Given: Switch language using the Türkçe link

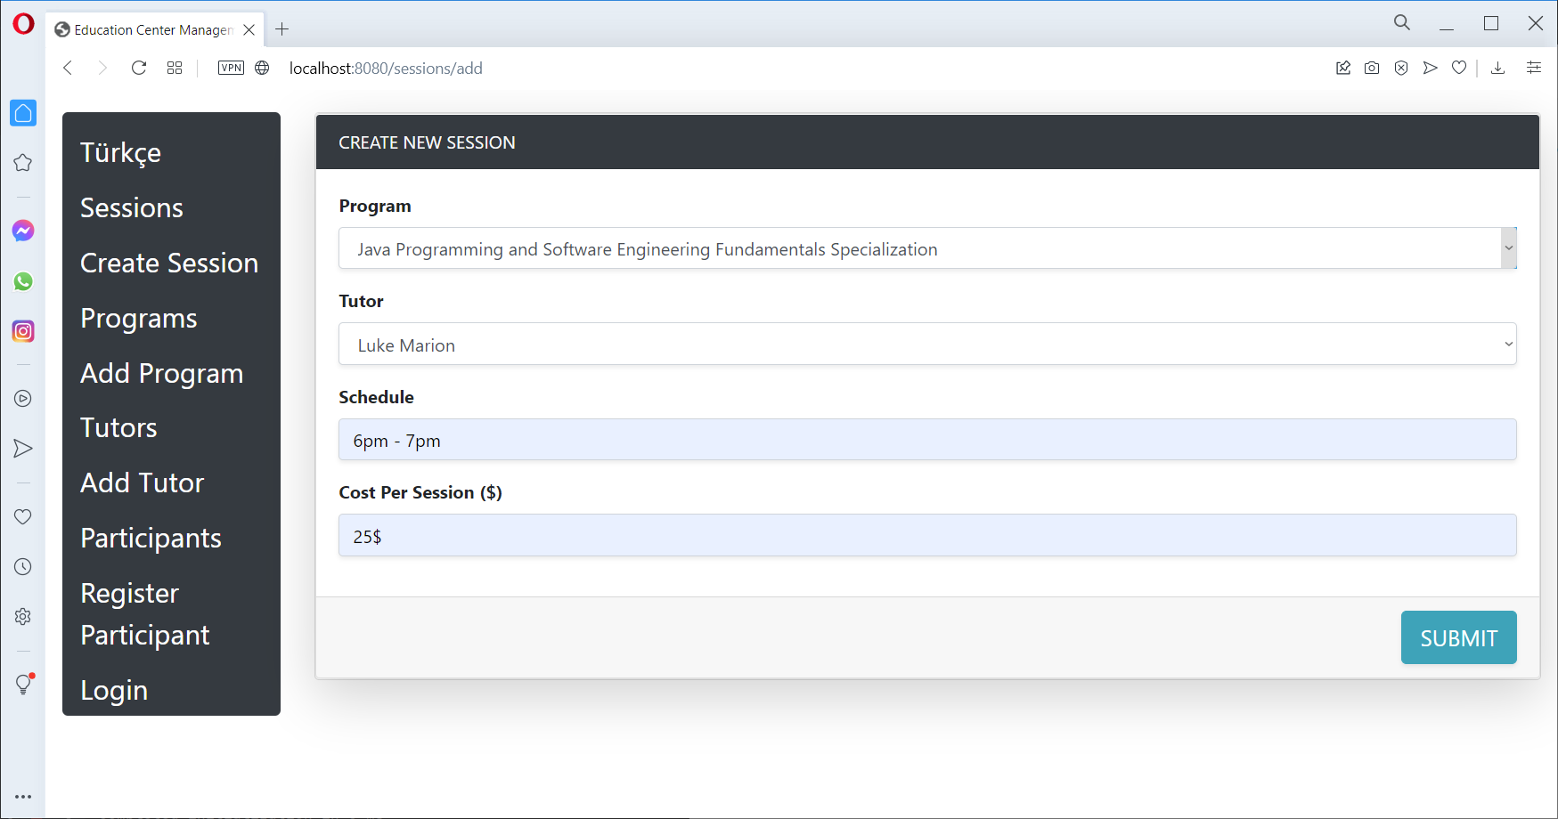Looking at the screenshot, I should point(120,152).
